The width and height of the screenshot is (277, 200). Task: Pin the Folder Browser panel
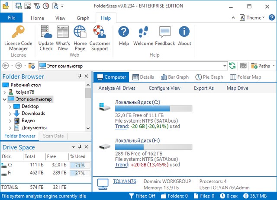pos(80,76)
